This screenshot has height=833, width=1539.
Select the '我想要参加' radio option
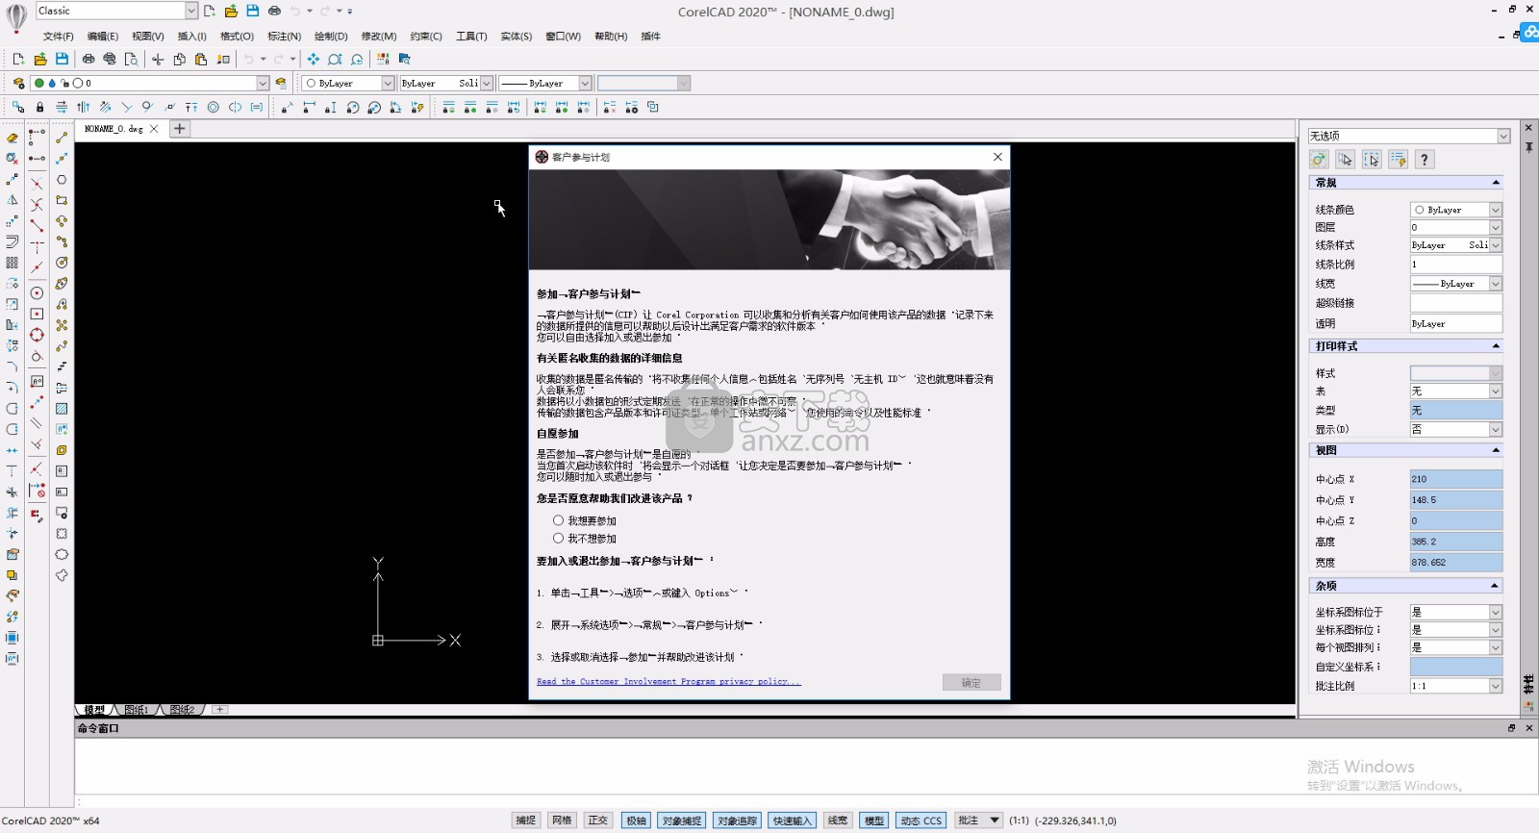pyautogui.click(x=558, y=520)
